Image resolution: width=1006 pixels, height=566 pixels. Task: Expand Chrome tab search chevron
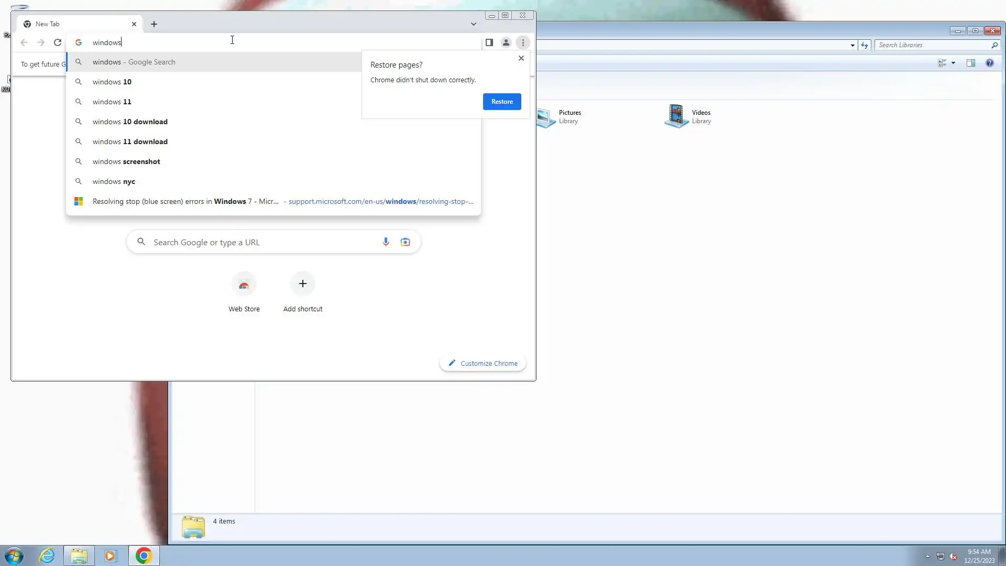click(x=473, y=24)
